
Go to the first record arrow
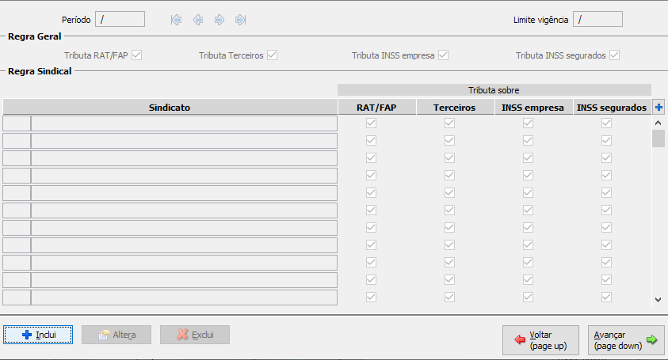[x=176, y=20]
